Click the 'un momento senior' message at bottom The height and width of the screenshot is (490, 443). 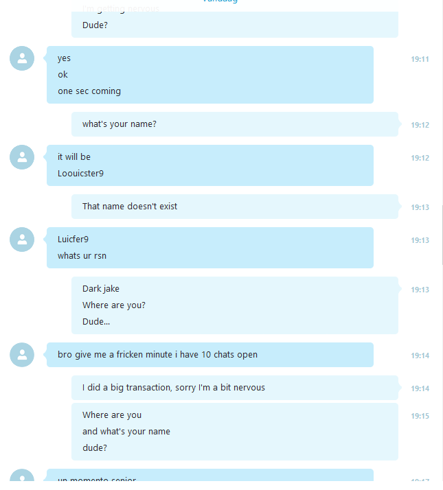[x=210, y=476]
